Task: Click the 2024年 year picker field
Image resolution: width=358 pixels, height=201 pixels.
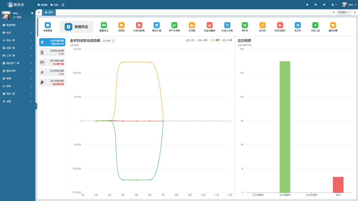Action: click(x=109, y=41)
